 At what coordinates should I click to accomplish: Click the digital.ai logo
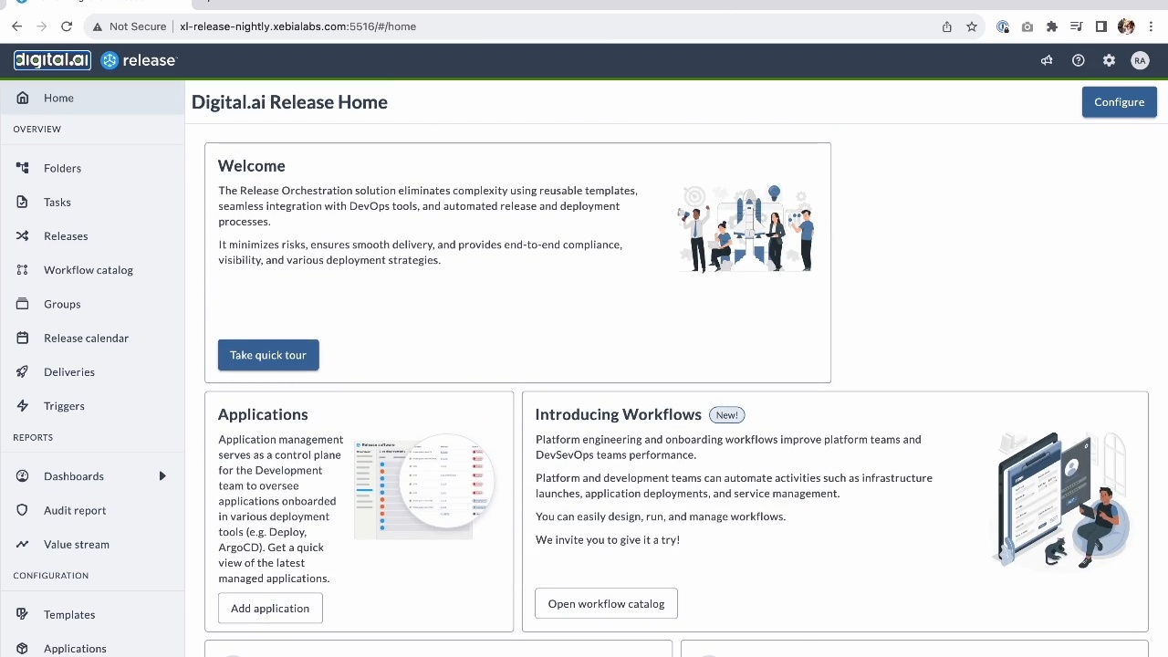[x=52, y=60]
